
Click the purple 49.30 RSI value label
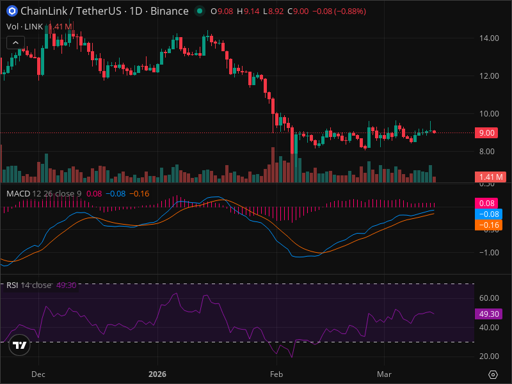[x=488, y=314]
